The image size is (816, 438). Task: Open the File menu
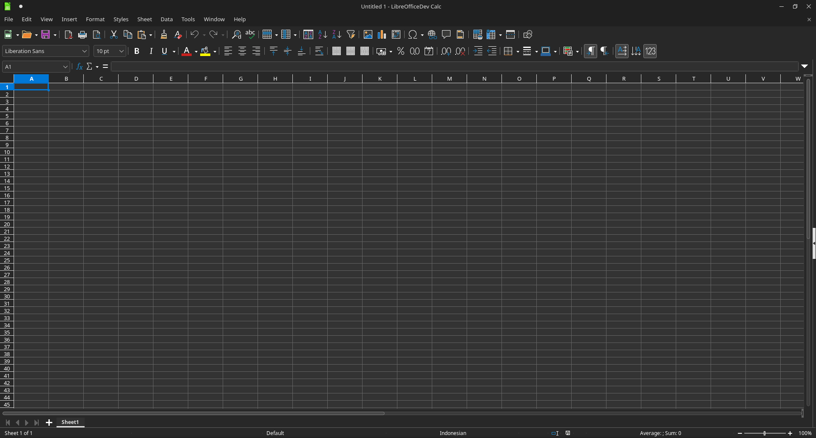click(8, 20)
